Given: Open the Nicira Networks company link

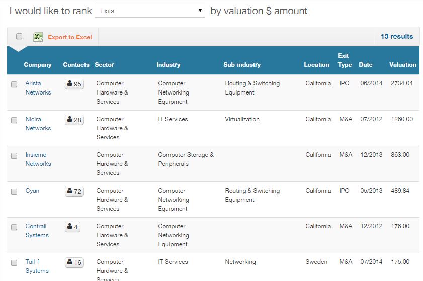Looking at the screenshot, I should coord(38,124).
